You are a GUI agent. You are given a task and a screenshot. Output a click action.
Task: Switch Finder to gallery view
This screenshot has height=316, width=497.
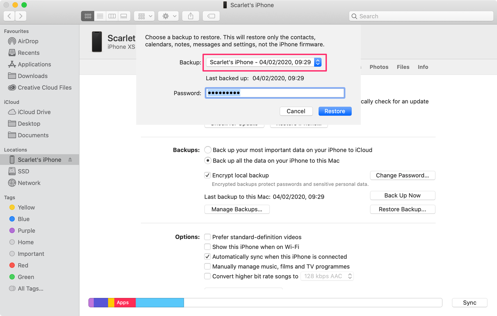[124, 16]
